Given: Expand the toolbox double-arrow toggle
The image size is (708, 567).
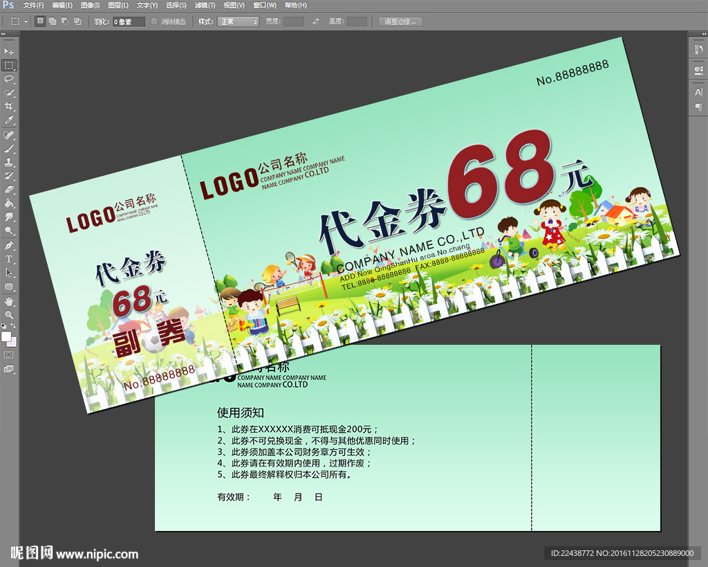Looking at the screenshot, I should (3, 34).
